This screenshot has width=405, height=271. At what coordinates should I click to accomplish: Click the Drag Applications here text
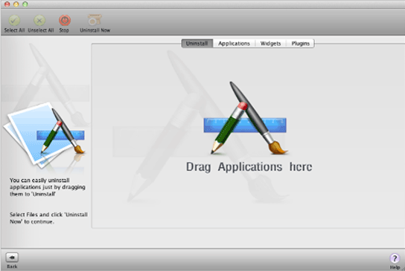click(x=249, y=167)
